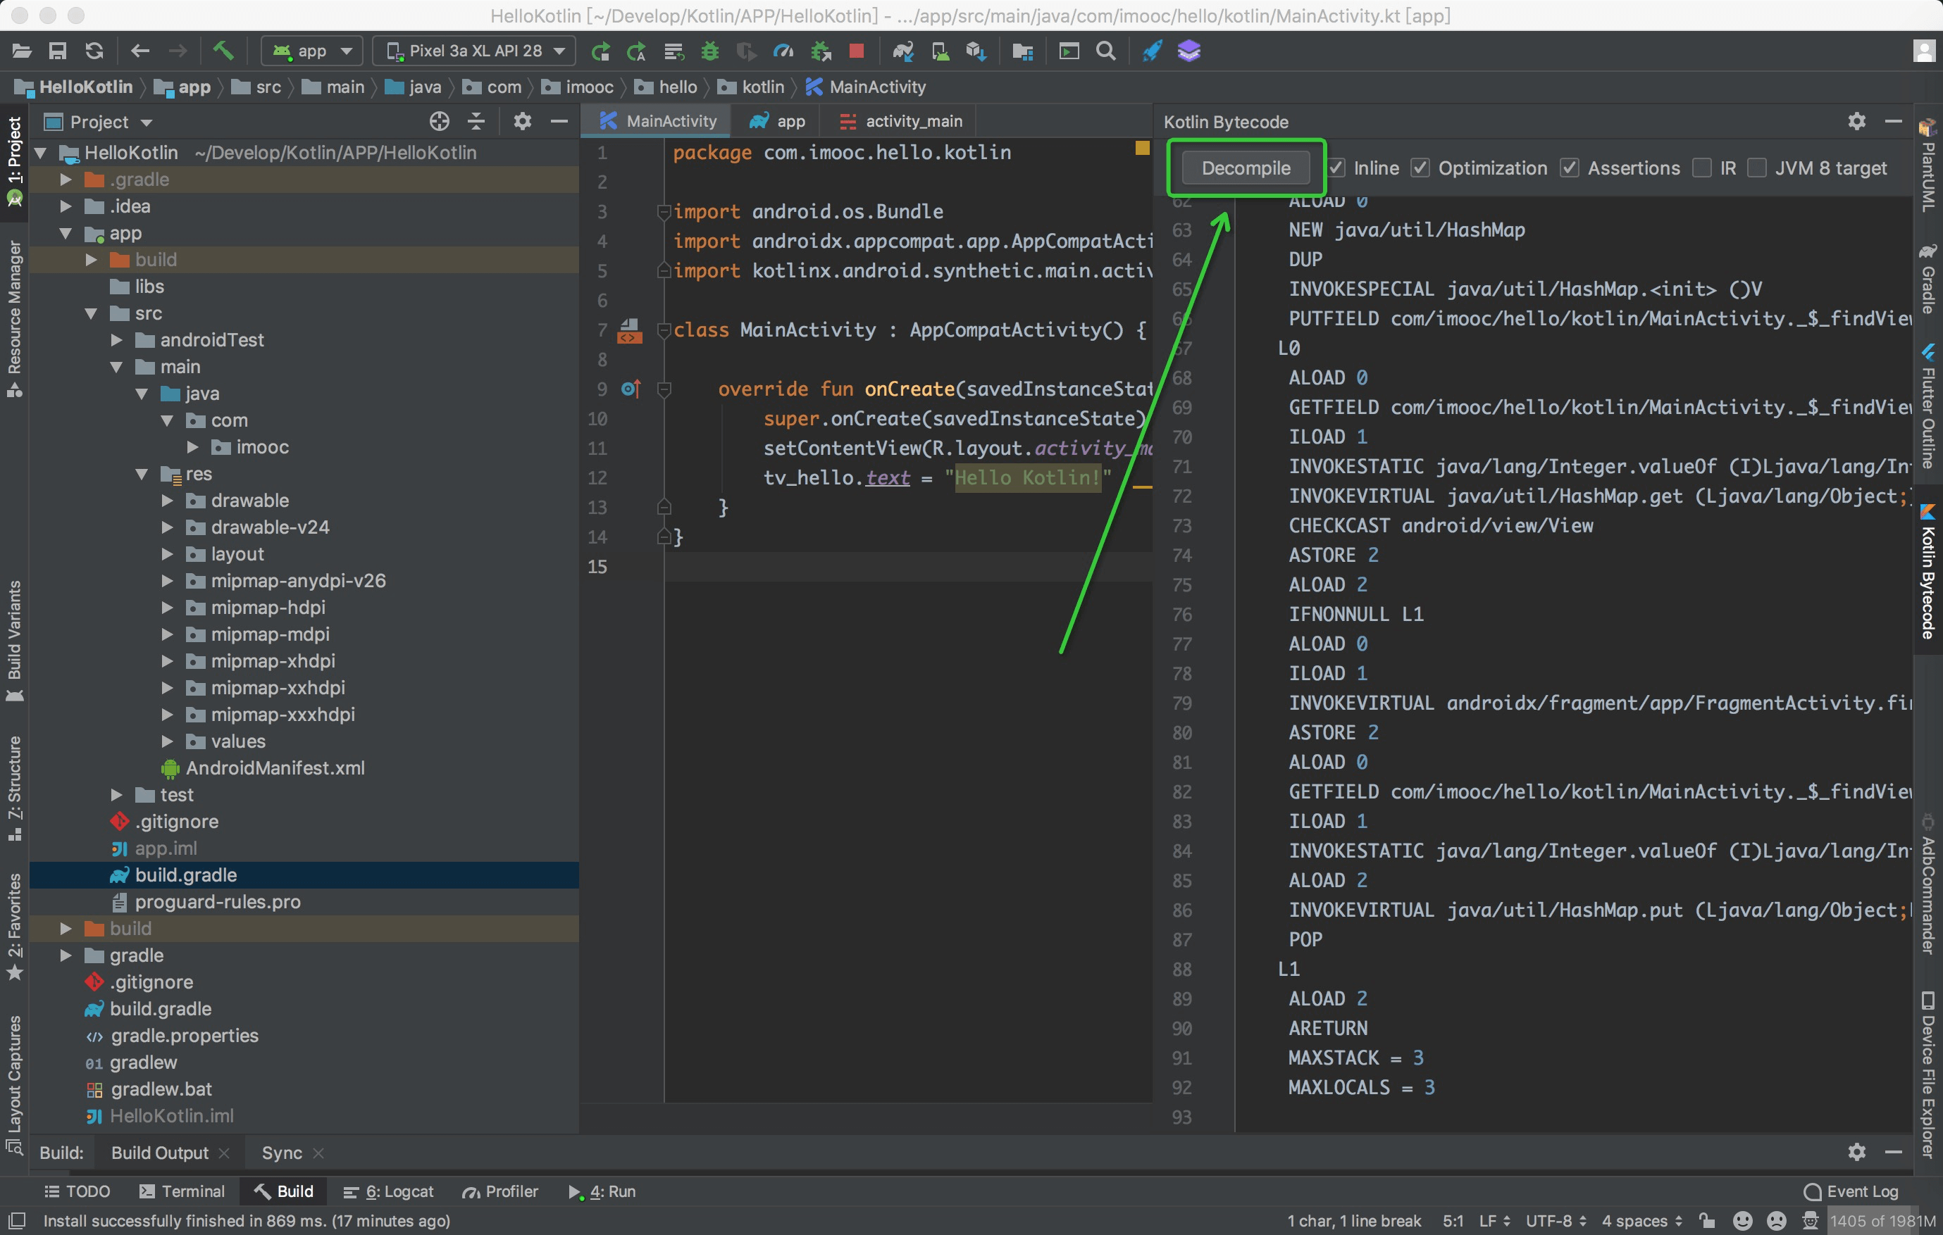Click the Build panel settings gear
This screenshot has width=1943, height=1235.
1856,1152
